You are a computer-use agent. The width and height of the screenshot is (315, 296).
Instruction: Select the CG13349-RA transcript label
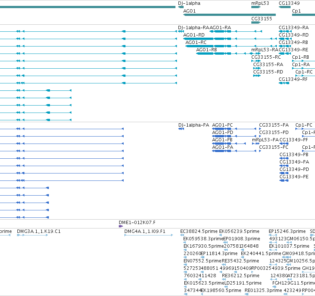point(294,28)
